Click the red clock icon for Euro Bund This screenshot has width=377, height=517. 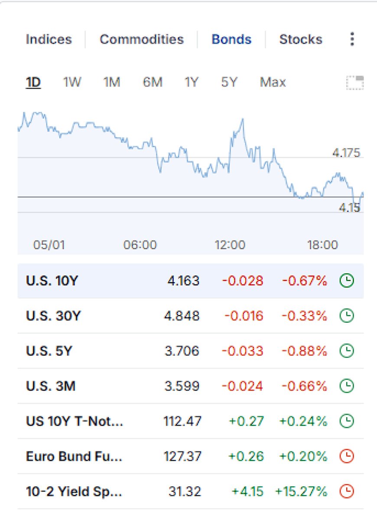coord(347,456)
